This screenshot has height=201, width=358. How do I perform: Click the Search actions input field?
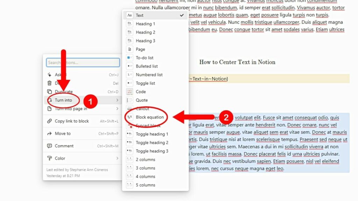click(83, 62)
